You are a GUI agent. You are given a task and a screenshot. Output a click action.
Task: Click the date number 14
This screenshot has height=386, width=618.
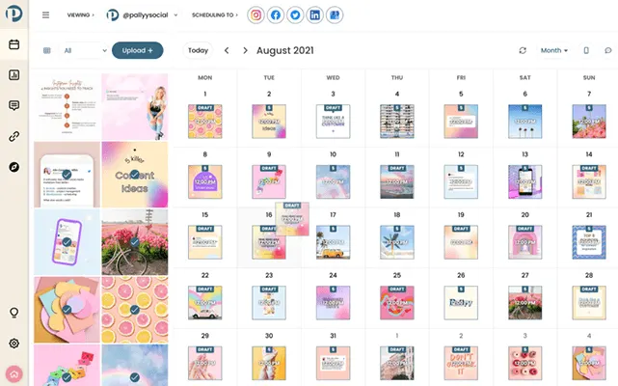click(589, 154)
